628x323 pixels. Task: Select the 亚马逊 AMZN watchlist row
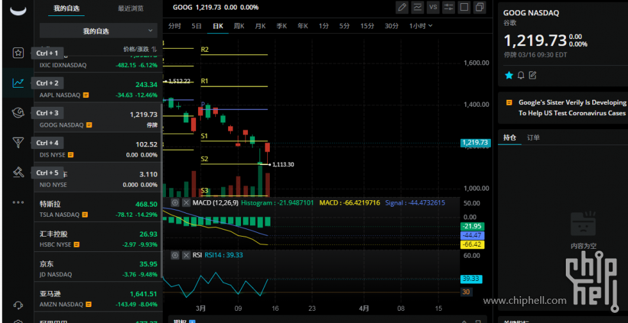point(99,297)
